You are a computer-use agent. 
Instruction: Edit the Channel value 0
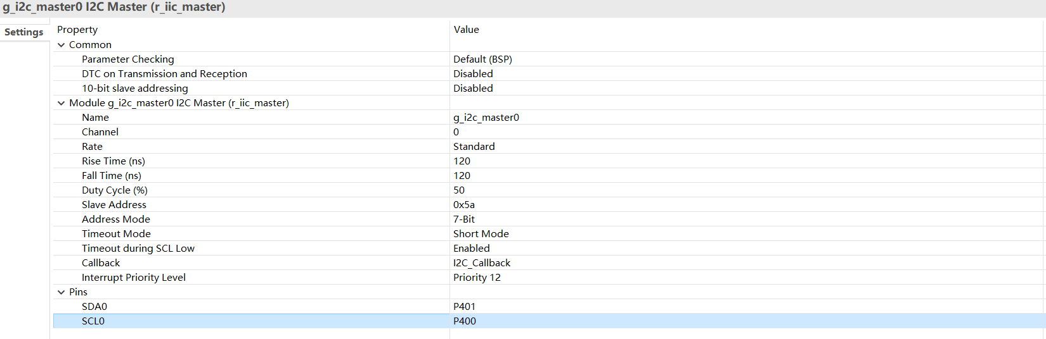(456, 132)
